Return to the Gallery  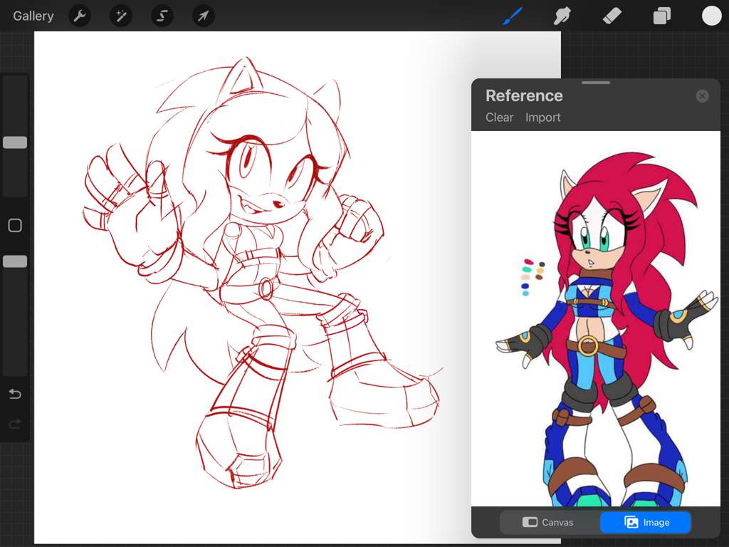click(x=33, y=16)
